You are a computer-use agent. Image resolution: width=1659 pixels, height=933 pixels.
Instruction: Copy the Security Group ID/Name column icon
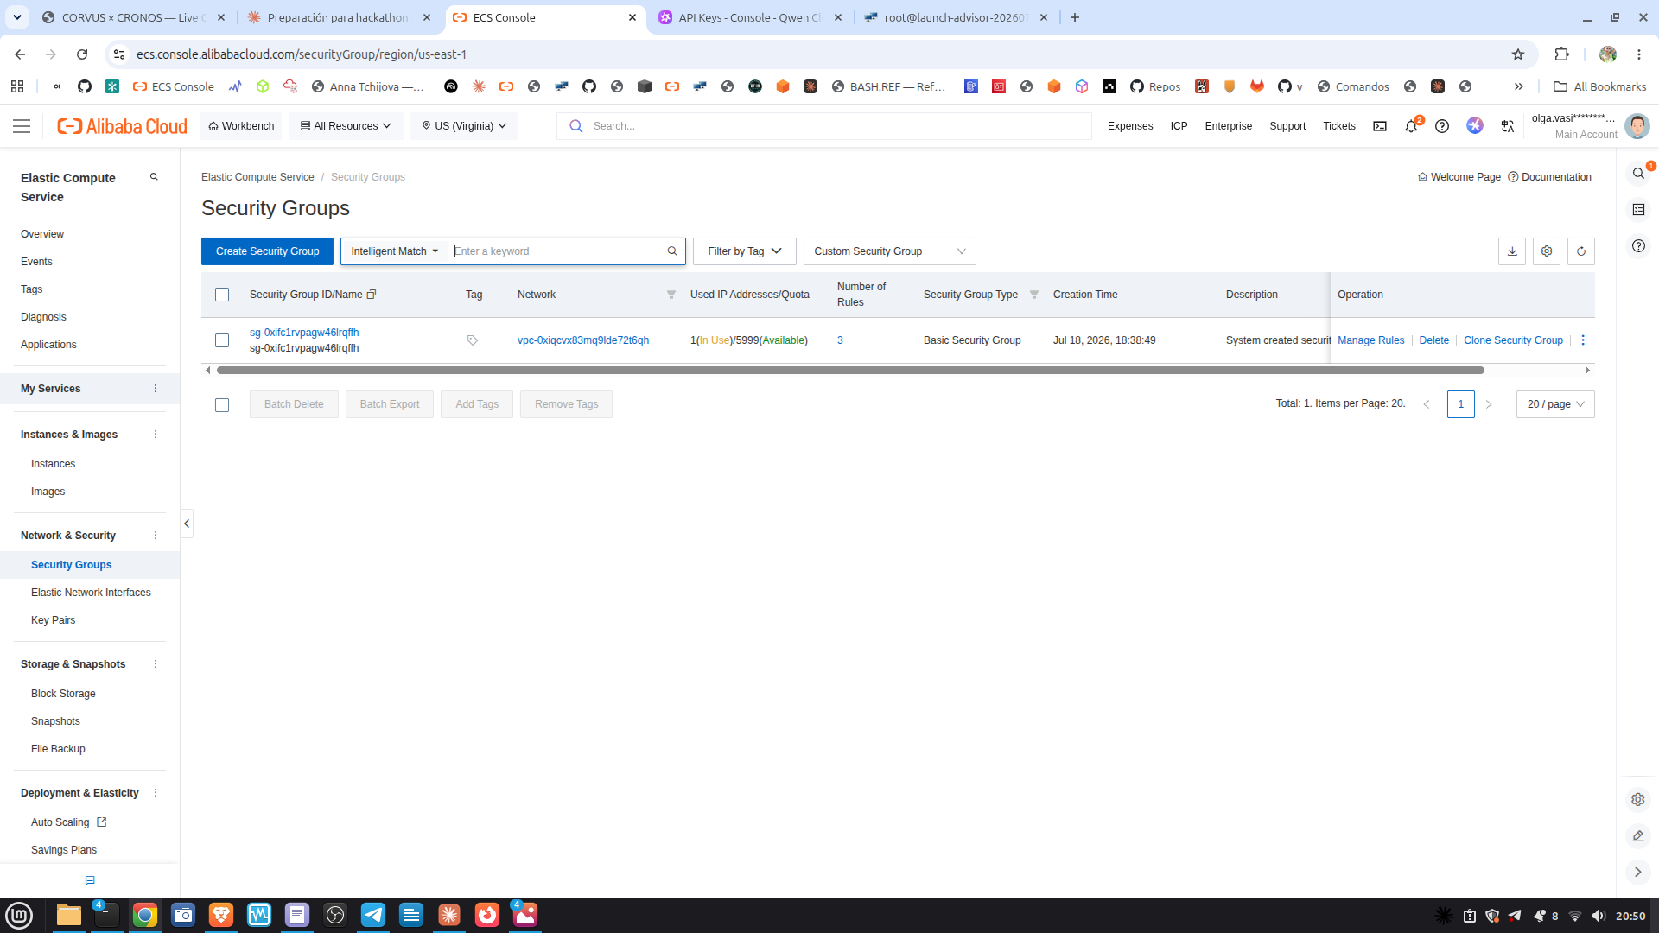(x=372, y=295)
